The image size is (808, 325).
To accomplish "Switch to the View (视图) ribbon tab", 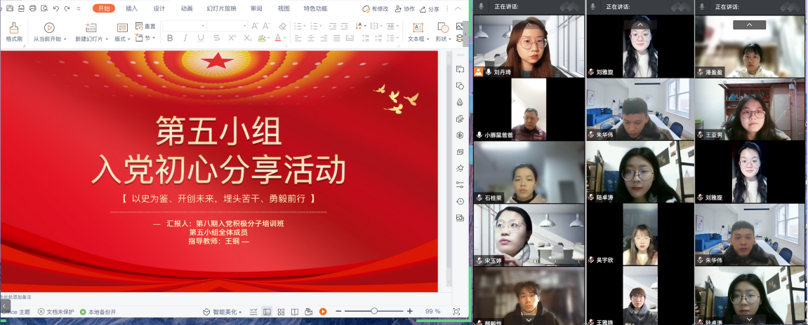I will point(284,8).
